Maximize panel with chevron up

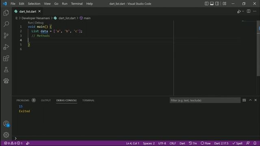point(250,100)
